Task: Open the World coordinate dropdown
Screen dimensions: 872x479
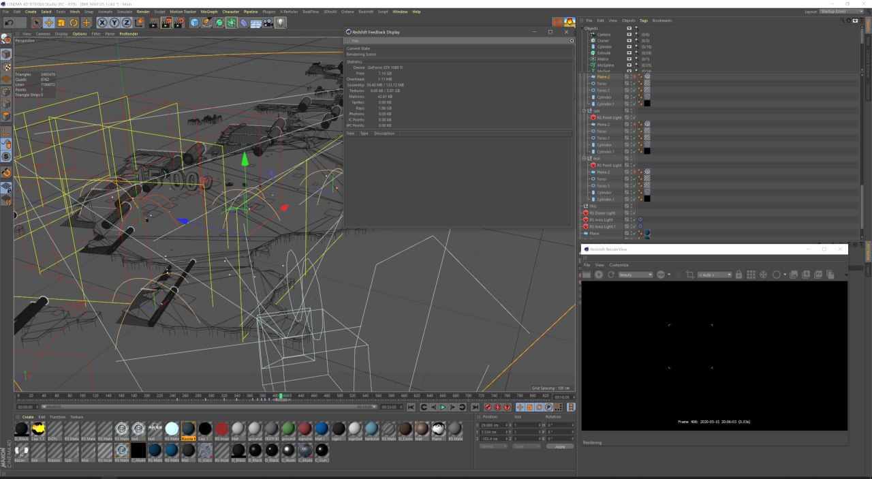Action: 495,446
